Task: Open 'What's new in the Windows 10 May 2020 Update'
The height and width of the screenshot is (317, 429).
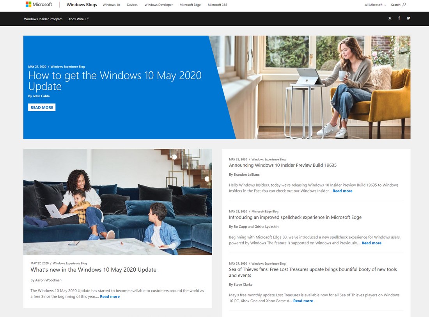Action: click(93, 270)
